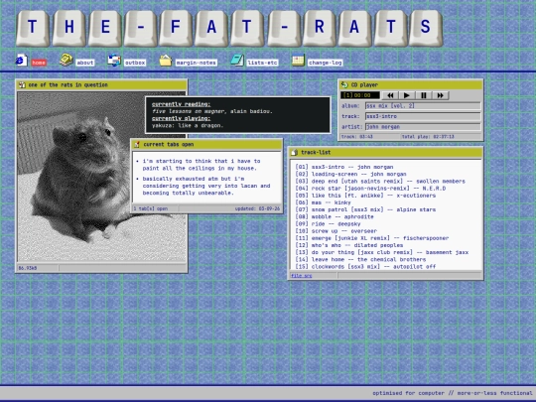Screen dimensions: 536x402
Task: Select track 06 mas by kinky
Action: pos(323,202)
